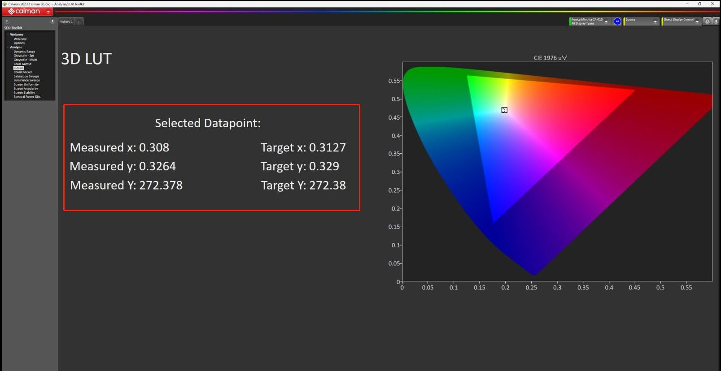
Task: Collapse the SDR Toolkit sidebar arrow
Action: [x=52, y=21]
